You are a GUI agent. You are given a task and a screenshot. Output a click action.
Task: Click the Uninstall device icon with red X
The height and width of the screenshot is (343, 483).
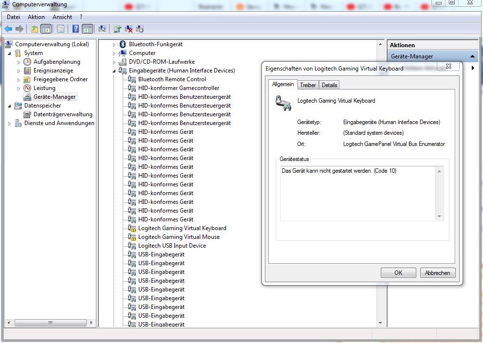pos(129,29)
